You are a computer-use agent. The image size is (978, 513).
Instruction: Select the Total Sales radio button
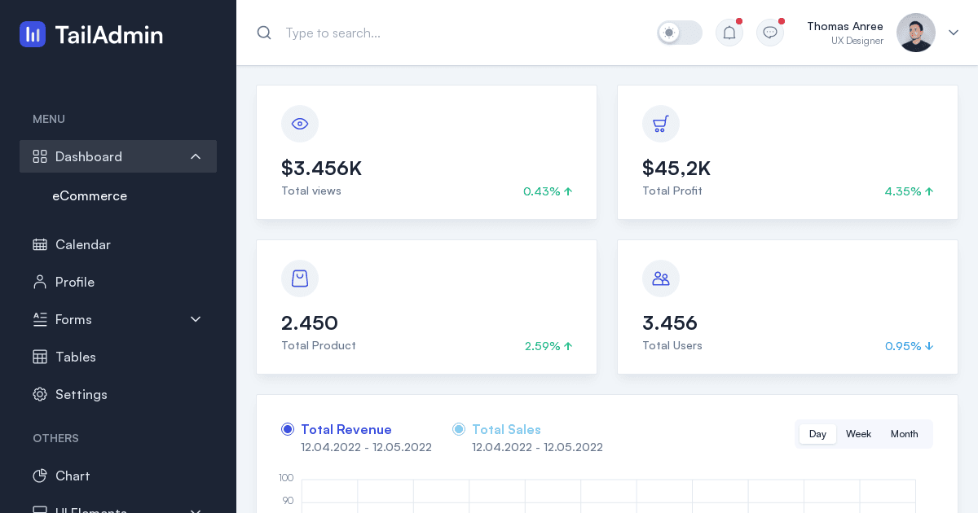(x=459, y=429)
